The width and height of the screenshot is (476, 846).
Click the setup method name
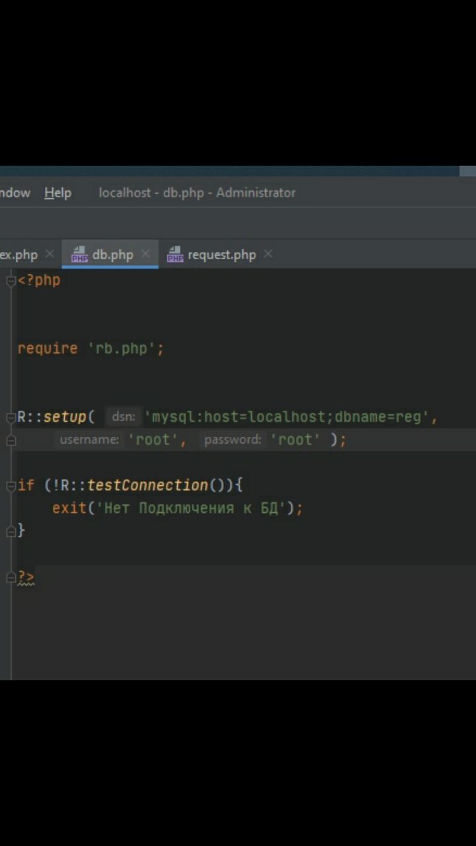coord(65,417)
